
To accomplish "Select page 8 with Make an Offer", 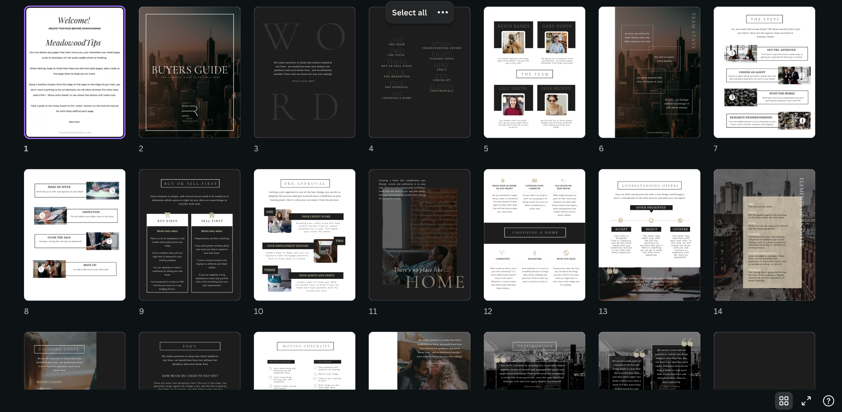I will [x=75, y=235].
